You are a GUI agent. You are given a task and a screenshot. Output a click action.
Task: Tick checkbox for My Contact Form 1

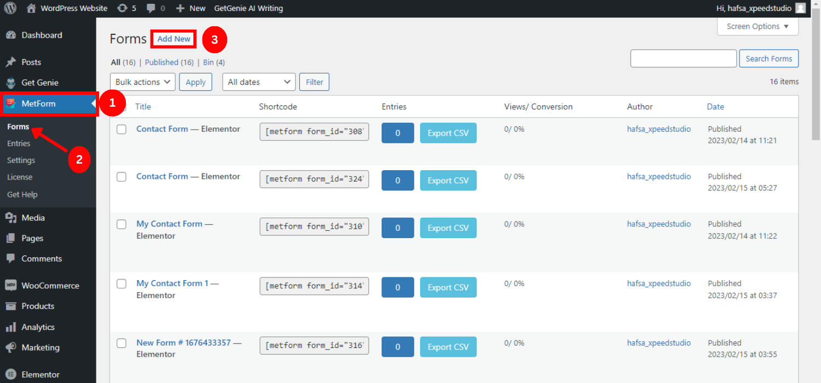(122, 283)
